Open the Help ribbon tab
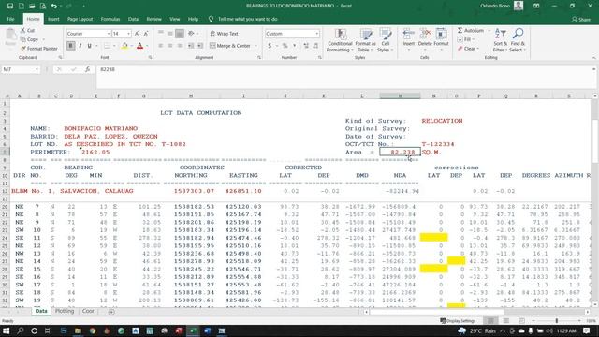This screenshot has width=599, height=337. [193, 19]
